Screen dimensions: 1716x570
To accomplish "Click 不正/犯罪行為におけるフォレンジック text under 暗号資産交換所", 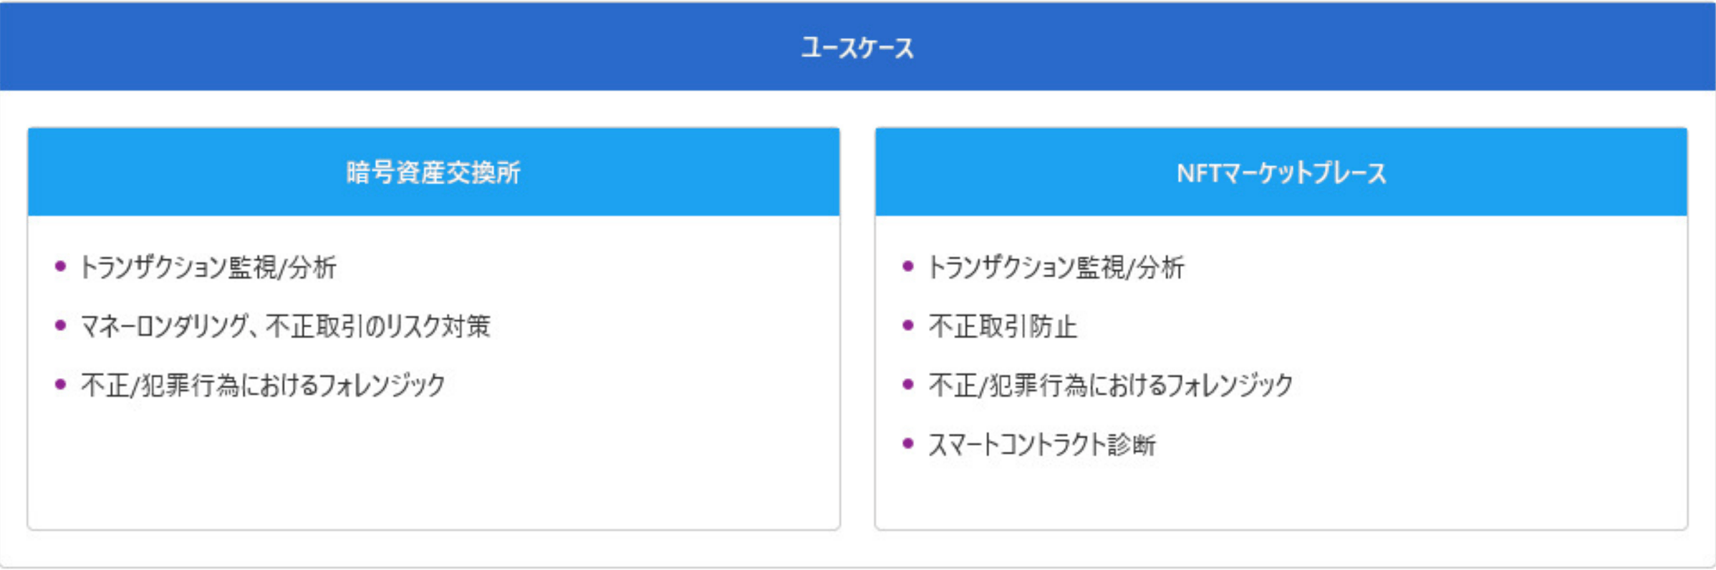I will click(263, 385).
